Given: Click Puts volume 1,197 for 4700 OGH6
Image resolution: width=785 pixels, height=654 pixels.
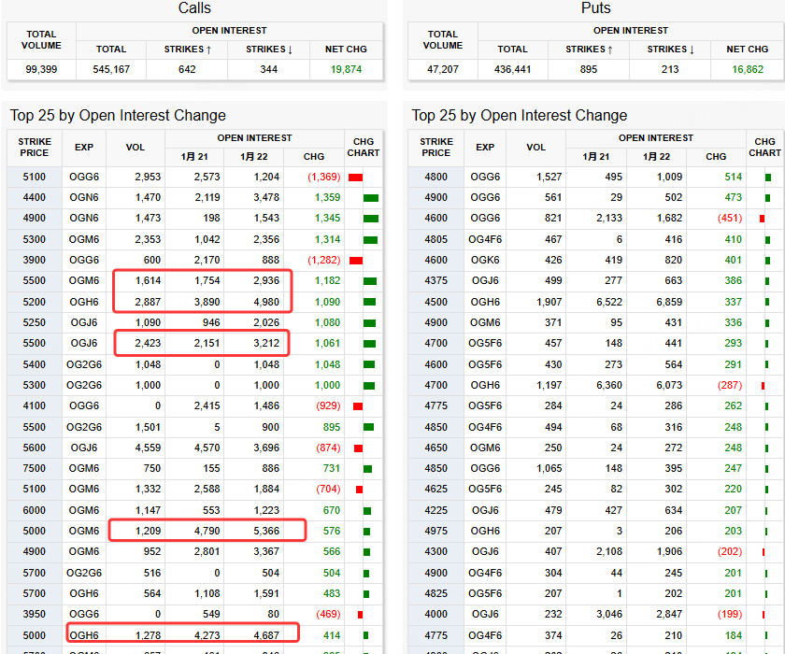Looking at the screenshot, I should (x=549, y=385).
